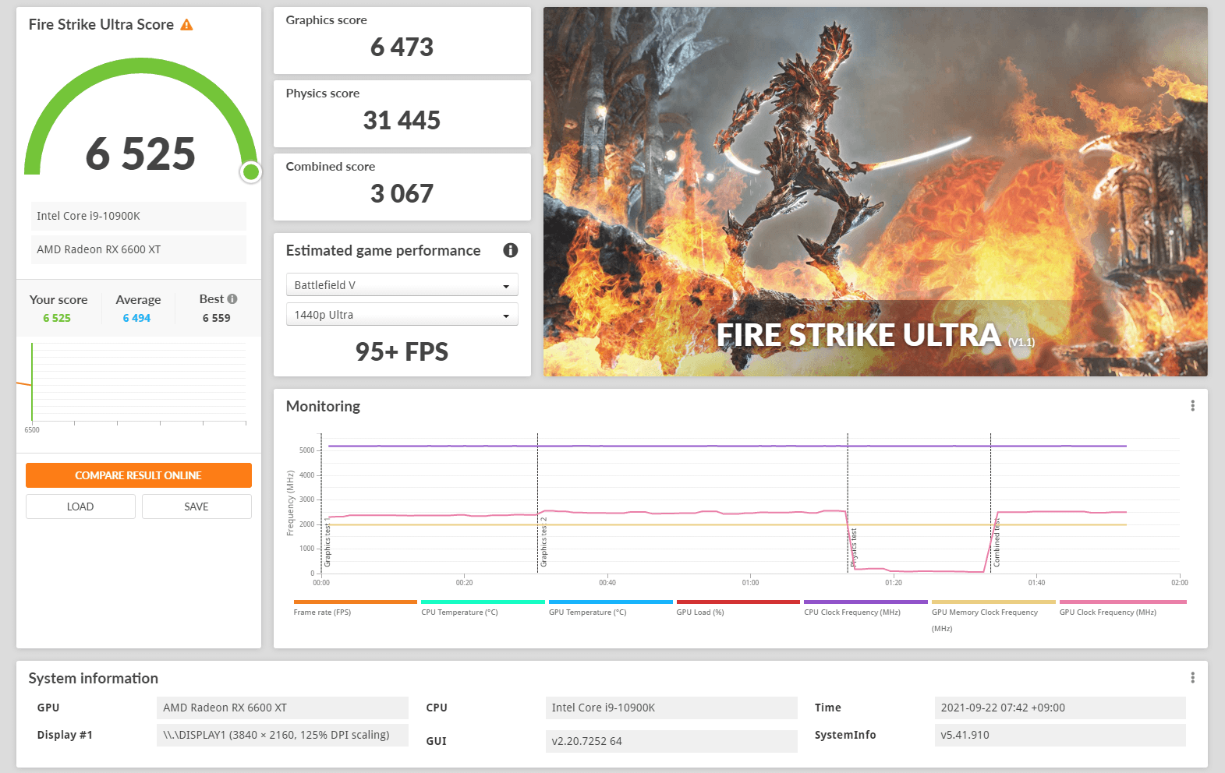Image resolution: width=1225 pixels, height=773 pixels.
Task: Click the Estimated game performance heading
Action: click(383, 250)
